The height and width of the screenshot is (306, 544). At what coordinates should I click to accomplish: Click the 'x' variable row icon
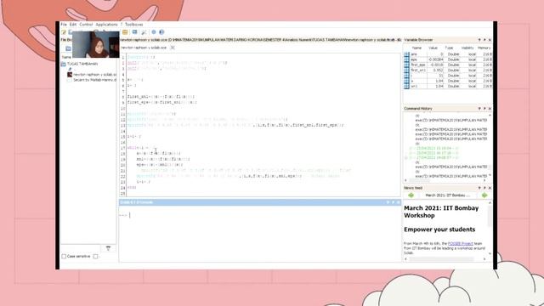[406, 81]
